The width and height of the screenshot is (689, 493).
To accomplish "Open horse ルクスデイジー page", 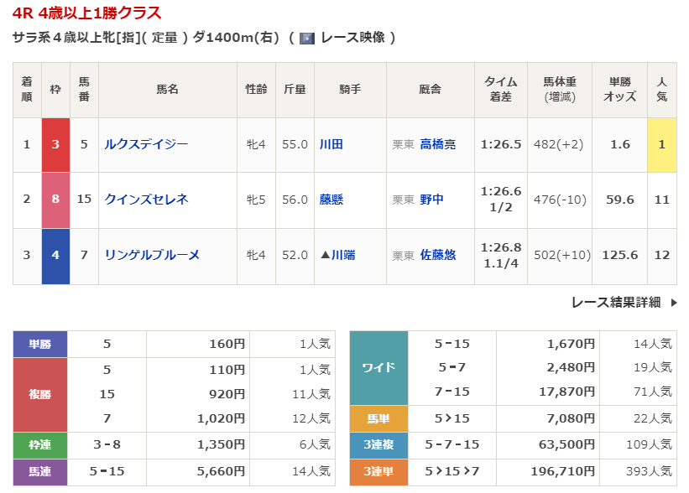I will [x=146, y=144].
